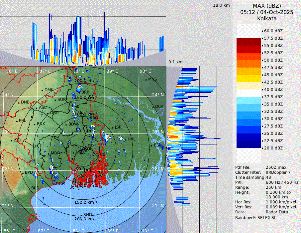
Task: Click the 60.0 dBZ legend arrow label
Action: pos(273,31)
